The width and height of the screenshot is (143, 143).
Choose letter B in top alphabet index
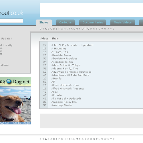pyautogui.click(x=48, y=29)
